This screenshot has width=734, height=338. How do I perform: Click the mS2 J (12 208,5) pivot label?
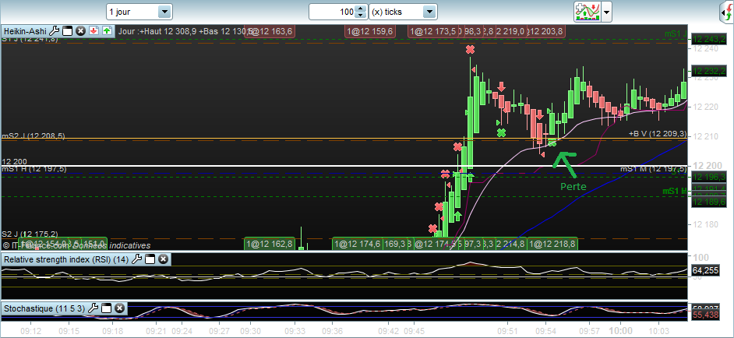coord(34,136)
